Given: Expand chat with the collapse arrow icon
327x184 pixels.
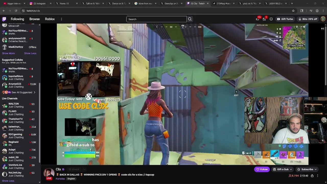Looking at the screenshot, I should (x=322, y=29).
